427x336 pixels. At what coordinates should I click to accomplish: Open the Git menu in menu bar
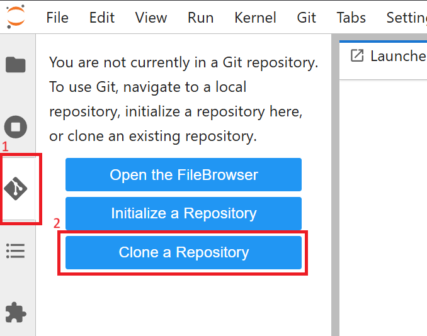306,17
